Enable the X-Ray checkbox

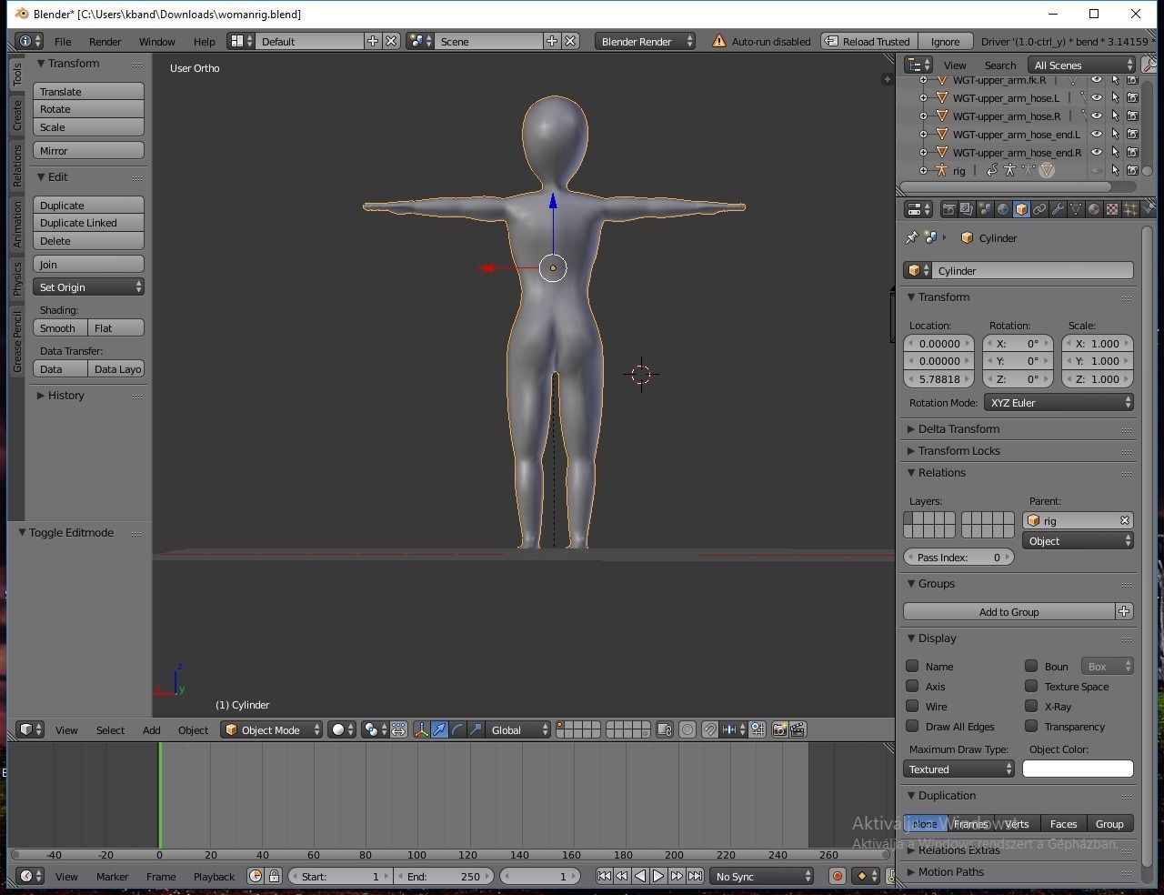[1031, 706]
